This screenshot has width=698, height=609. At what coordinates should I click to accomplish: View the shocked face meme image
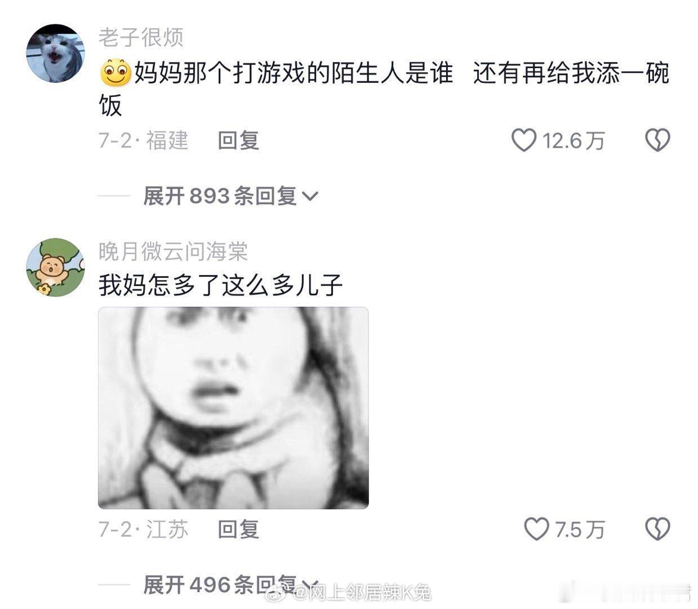[x=233, y=408]
